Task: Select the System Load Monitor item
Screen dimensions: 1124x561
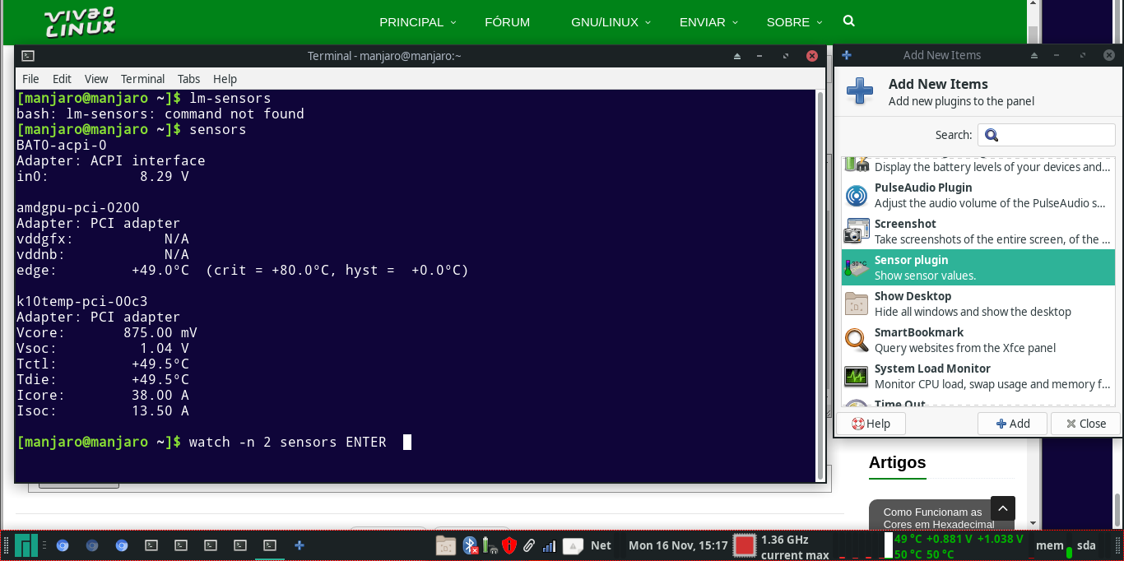Action: click(x=978, y=376)
